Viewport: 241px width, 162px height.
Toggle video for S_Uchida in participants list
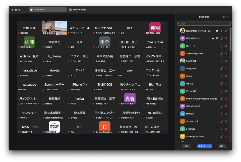226,129
